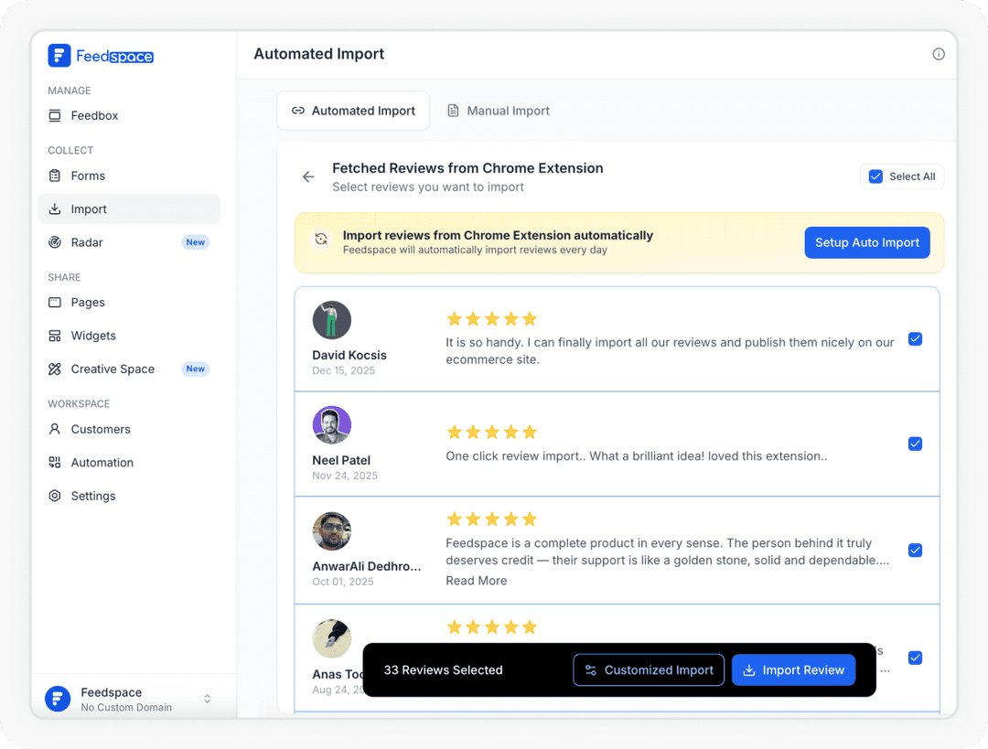The image size is (988, 749).
Task: Open the info icon in header
Action: [x=939, y=54]
